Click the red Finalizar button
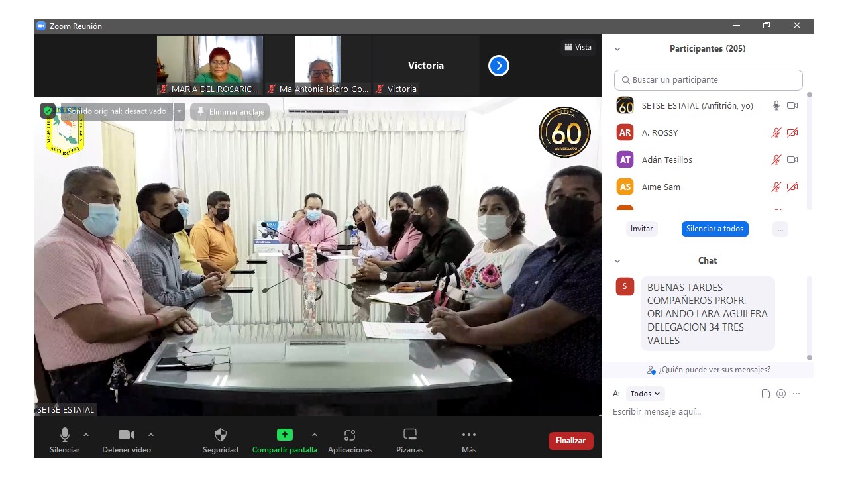This screenshot has height=477, width=848. (x=571, y=441)
